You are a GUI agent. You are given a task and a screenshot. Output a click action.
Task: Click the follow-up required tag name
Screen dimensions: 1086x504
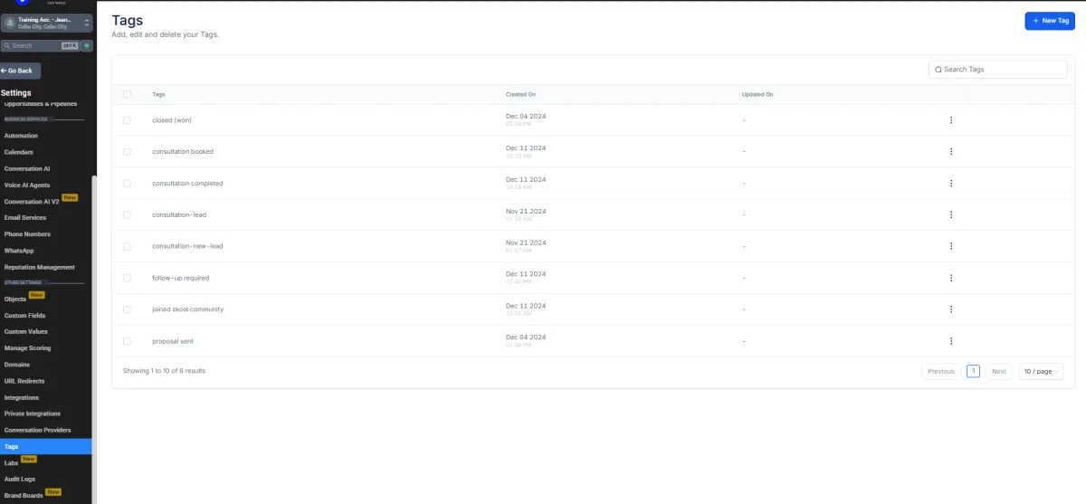click(181, 278)
